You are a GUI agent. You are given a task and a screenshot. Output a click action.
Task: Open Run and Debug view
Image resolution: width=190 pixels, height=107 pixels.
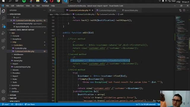click(x=3, y=33)
